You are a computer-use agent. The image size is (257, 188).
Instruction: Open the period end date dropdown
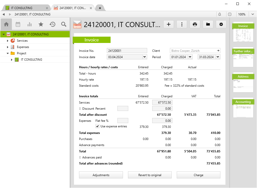pos(218,57)
